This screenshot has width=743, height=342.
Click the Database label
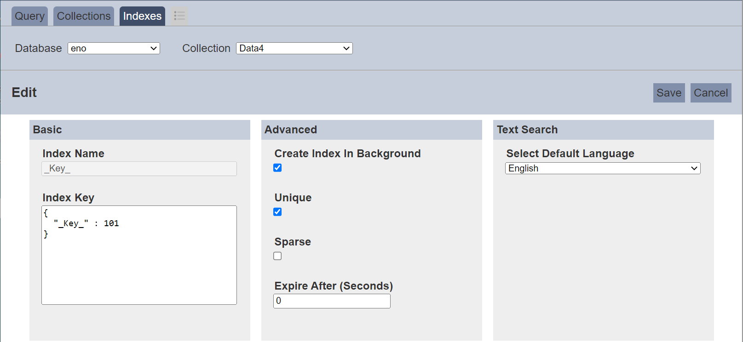tap(38, 48)
